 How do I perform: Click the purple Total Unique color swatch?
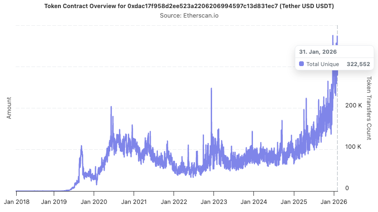click(301, 64)
